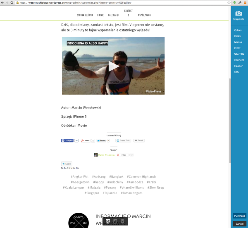Open the #Malezja tag
Image resolution: width=248 pixels, height=228 pixels.
pyautogui.click(x=94, y=188)
